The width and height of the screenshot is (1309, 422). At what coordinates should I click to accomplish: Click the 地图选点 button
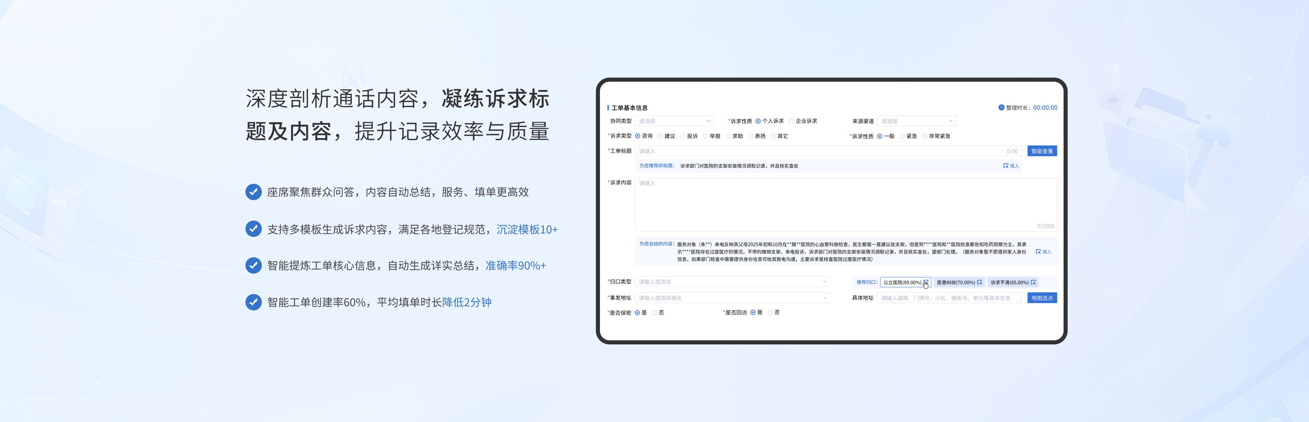1042,298
